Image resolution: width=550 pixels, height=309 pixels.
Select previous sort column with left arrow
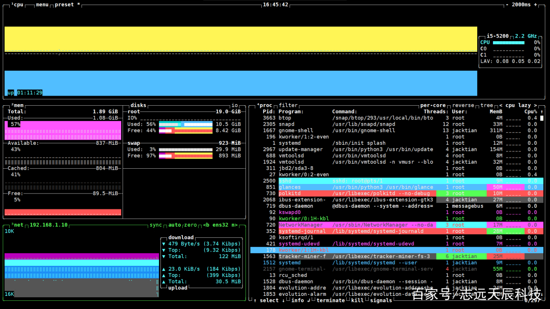click(x=501, y=105)
